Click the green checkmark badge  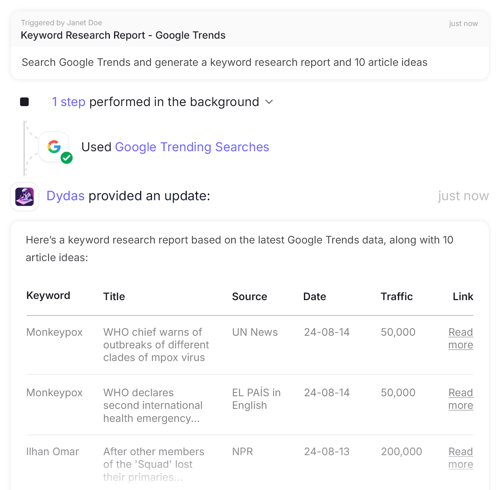click(67, 158)
